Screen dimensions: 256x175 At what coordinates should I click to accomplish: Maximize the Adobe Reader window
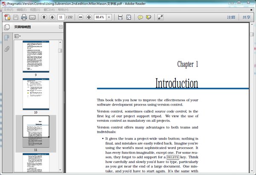239,3
